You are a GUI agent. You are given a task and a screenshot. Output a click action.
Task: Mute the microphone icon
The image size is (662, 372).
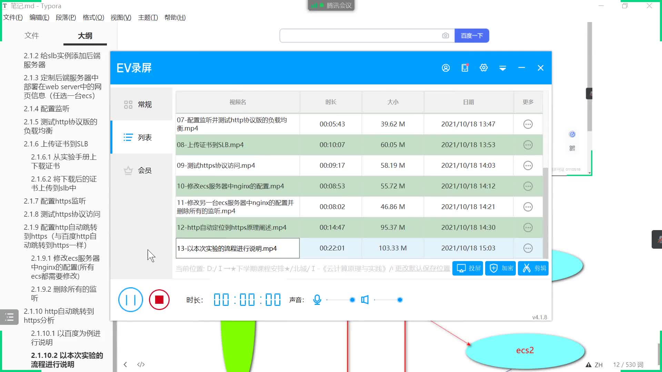point(317,300)
